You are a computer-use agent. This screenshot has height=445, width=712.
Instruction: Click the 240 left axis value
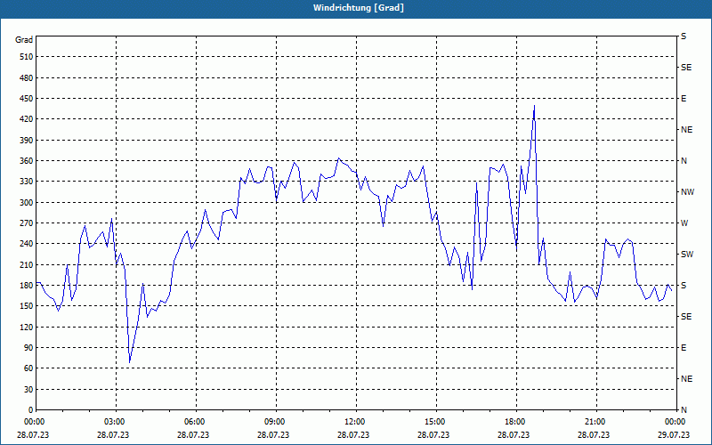(27, 244)
